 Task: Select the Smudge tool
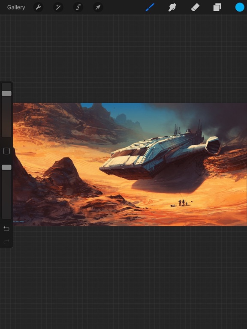pos(172,7)
